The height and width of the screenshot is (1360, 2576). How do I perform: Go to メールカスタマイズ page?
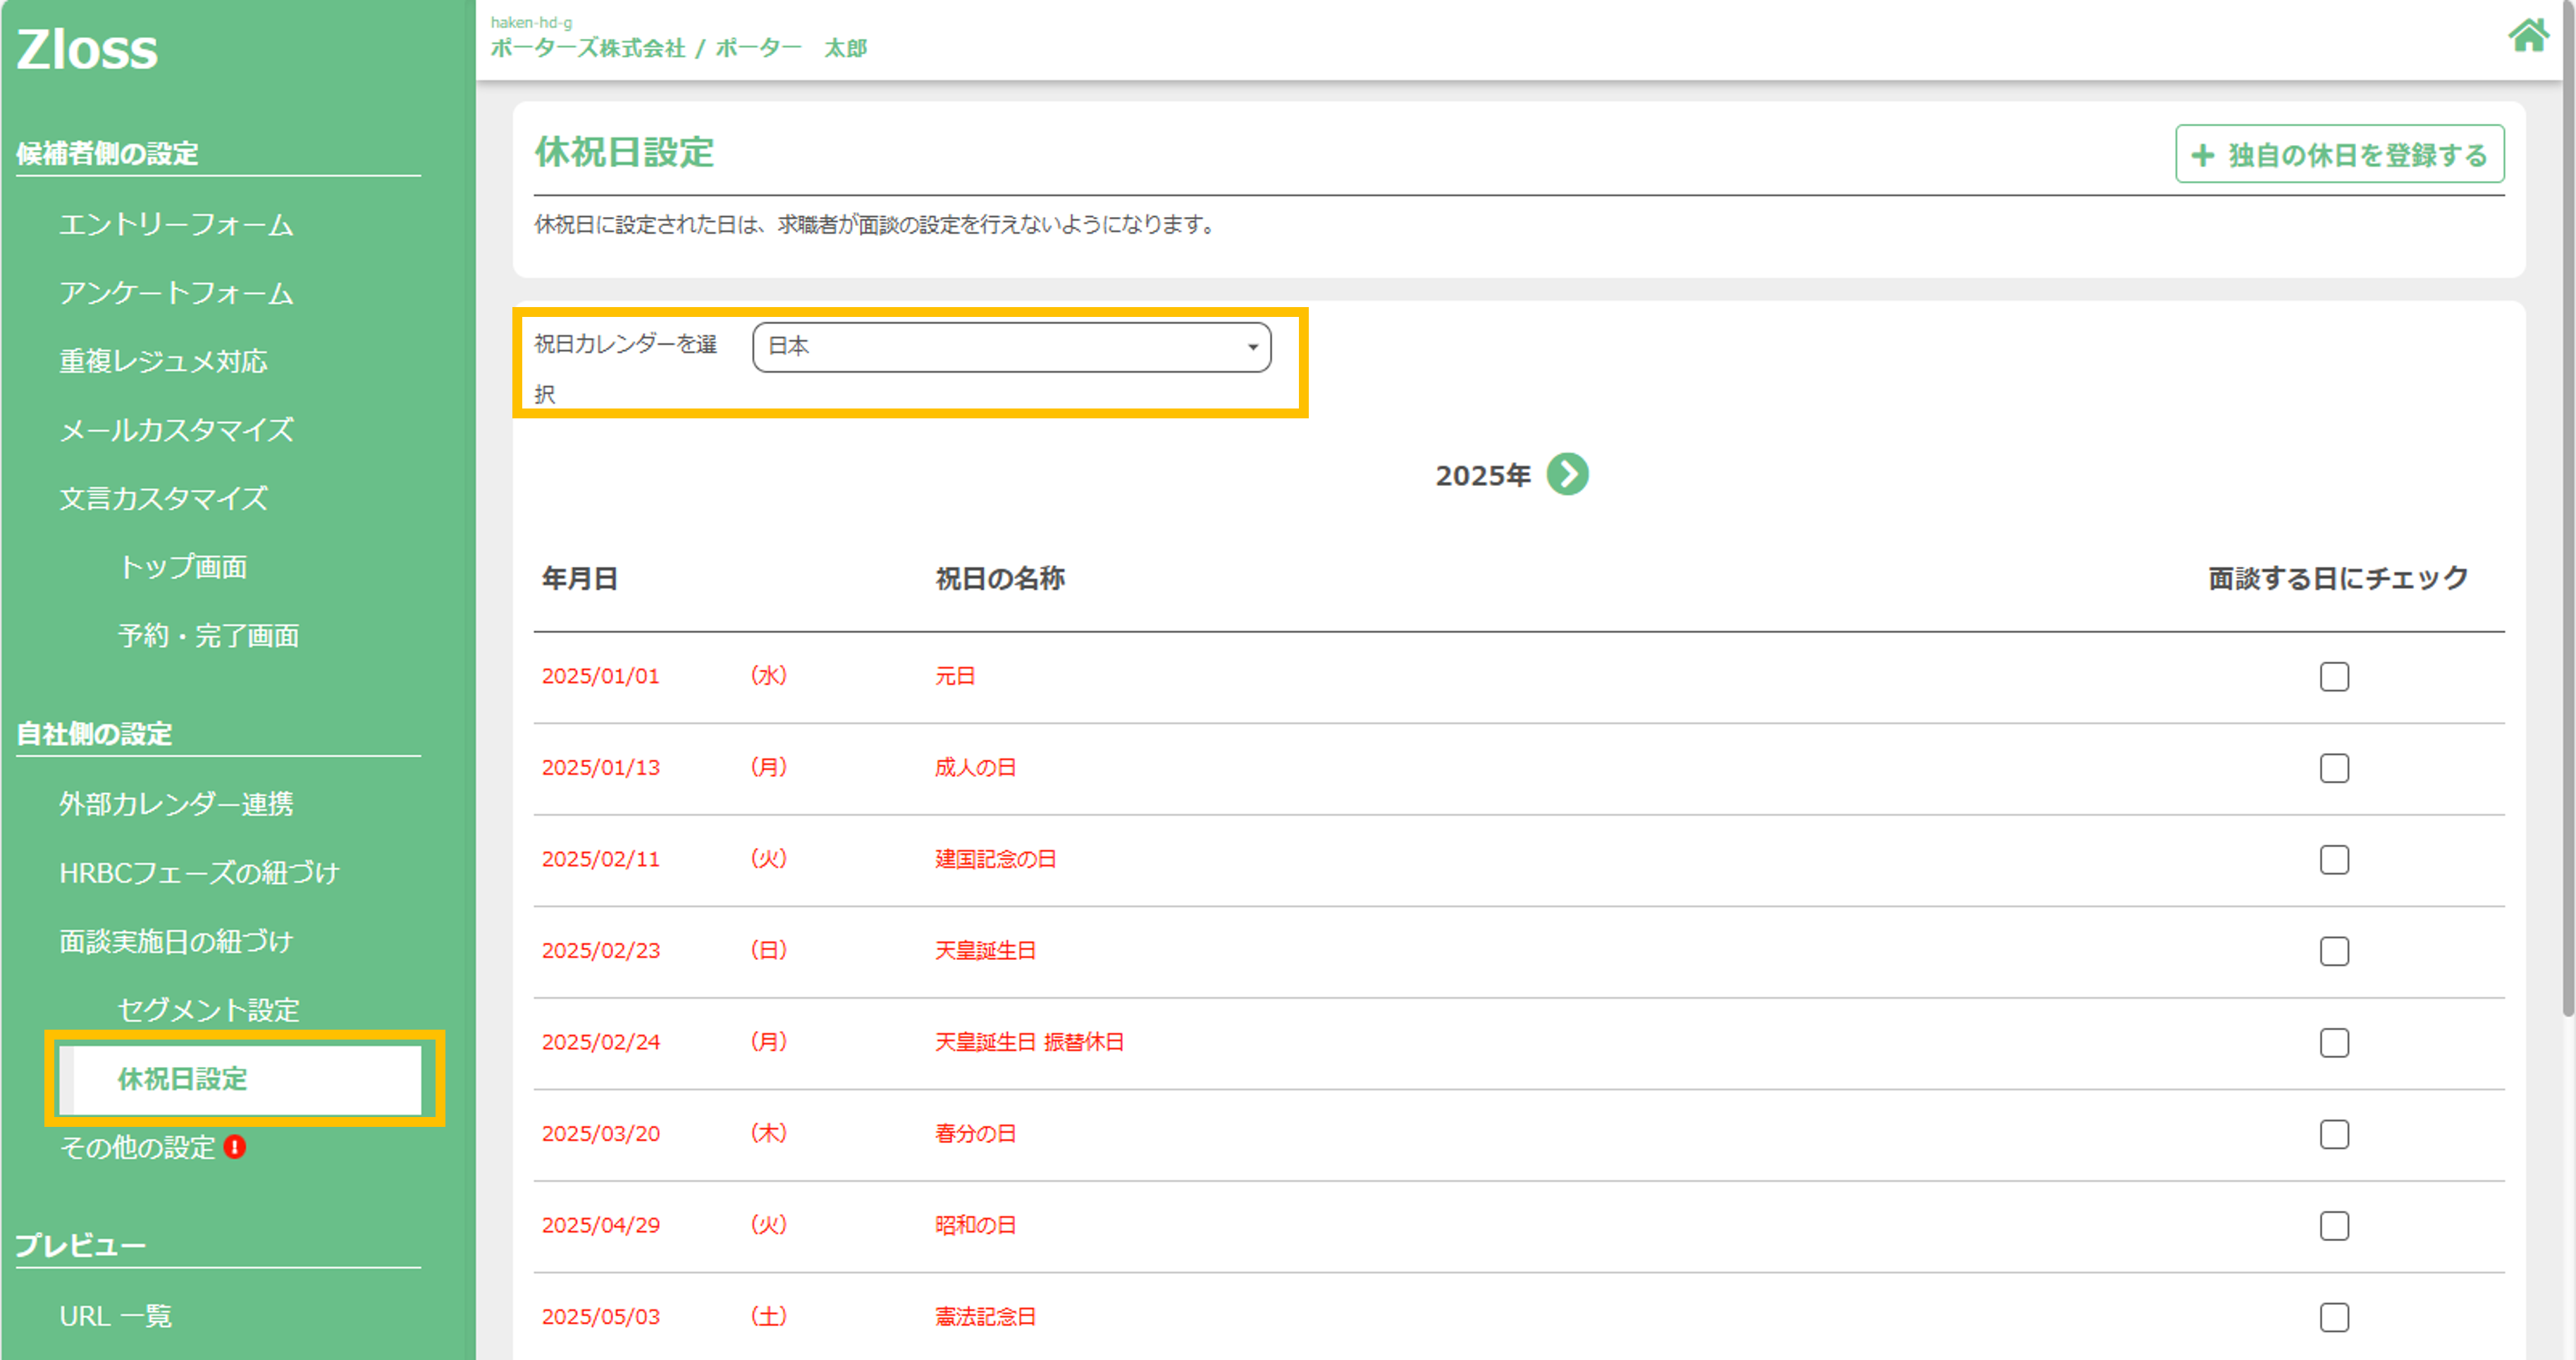point(176,431)
